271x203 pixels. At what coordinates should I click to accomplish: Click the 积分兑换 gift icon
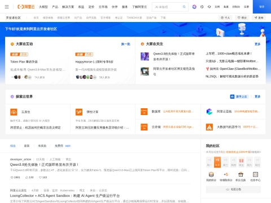[241, 174]
